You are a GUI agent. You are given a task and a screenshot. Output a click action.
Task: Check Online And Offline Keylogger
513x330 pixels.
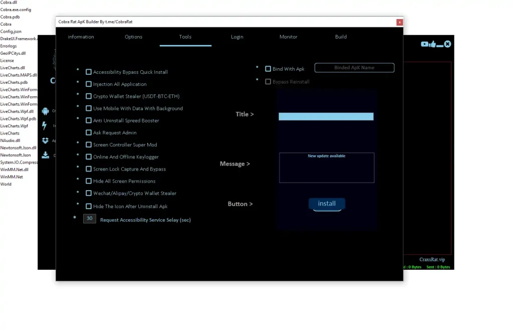[x=88, y=156]
